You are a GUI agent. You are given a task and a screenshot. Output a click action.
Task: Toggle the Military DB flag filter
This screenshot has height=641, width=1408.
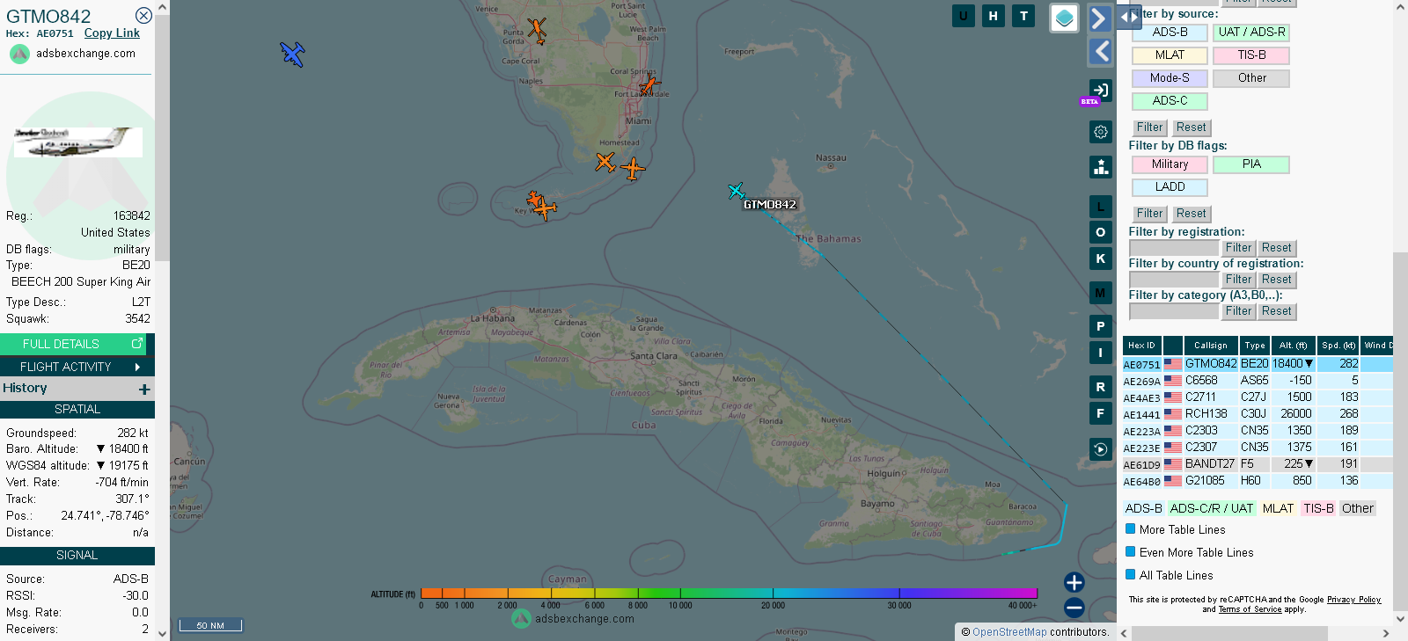coord(1170,164)
